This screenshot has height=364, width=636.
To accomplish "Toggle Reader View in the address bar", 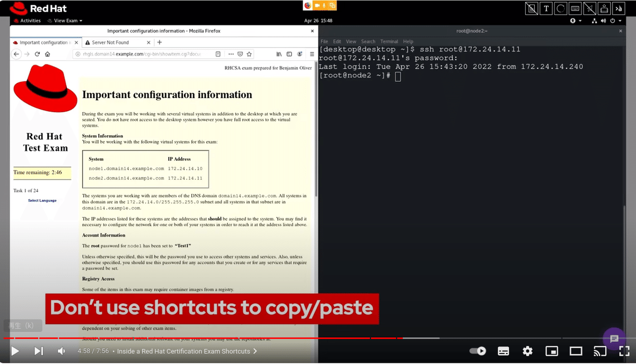I will click(218, 54).
